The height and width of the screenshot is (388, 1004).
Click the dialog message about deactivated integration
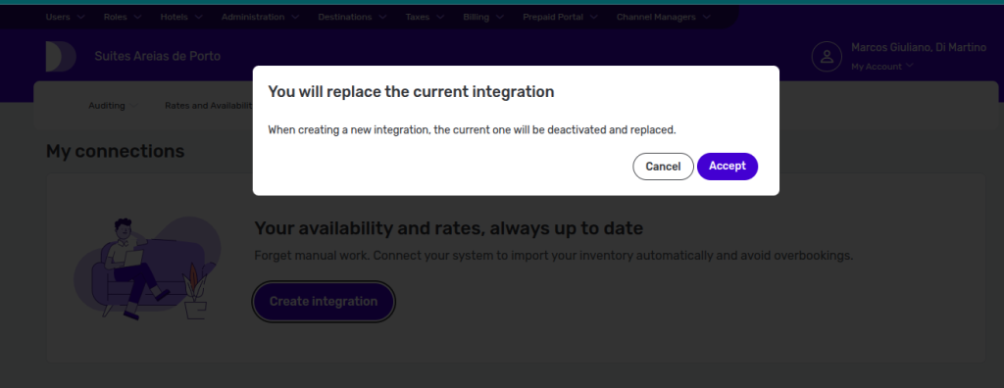[472, 130]
